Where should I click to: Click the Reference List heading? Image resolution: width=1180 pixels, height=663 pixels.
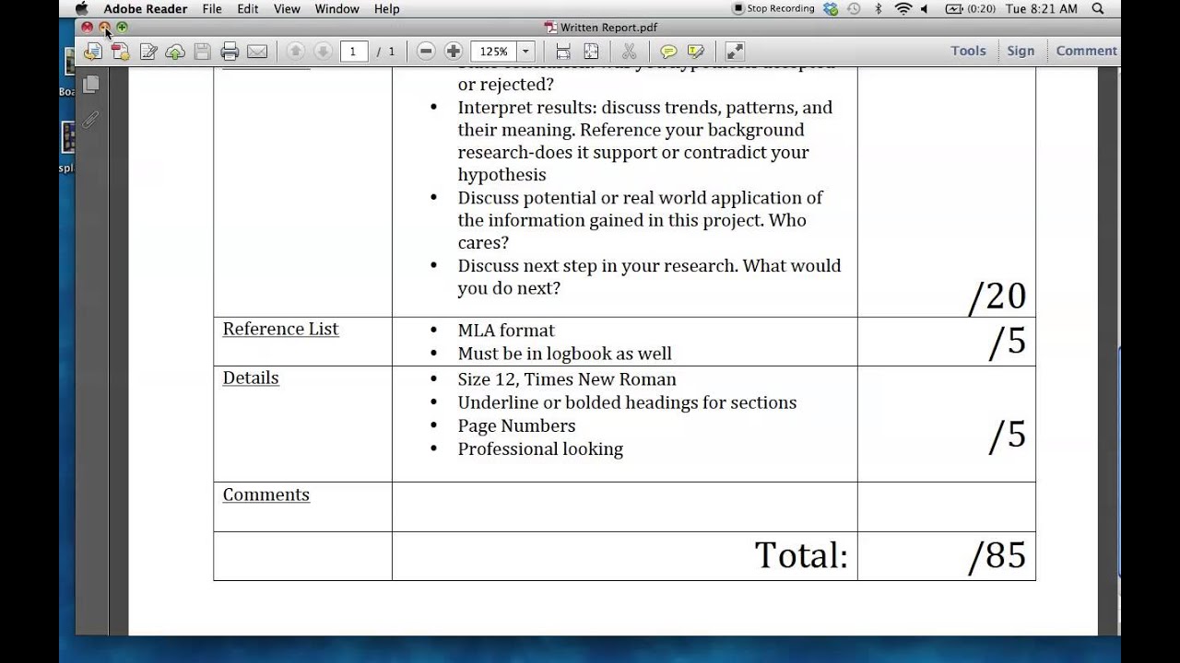(x=280, y=329)
